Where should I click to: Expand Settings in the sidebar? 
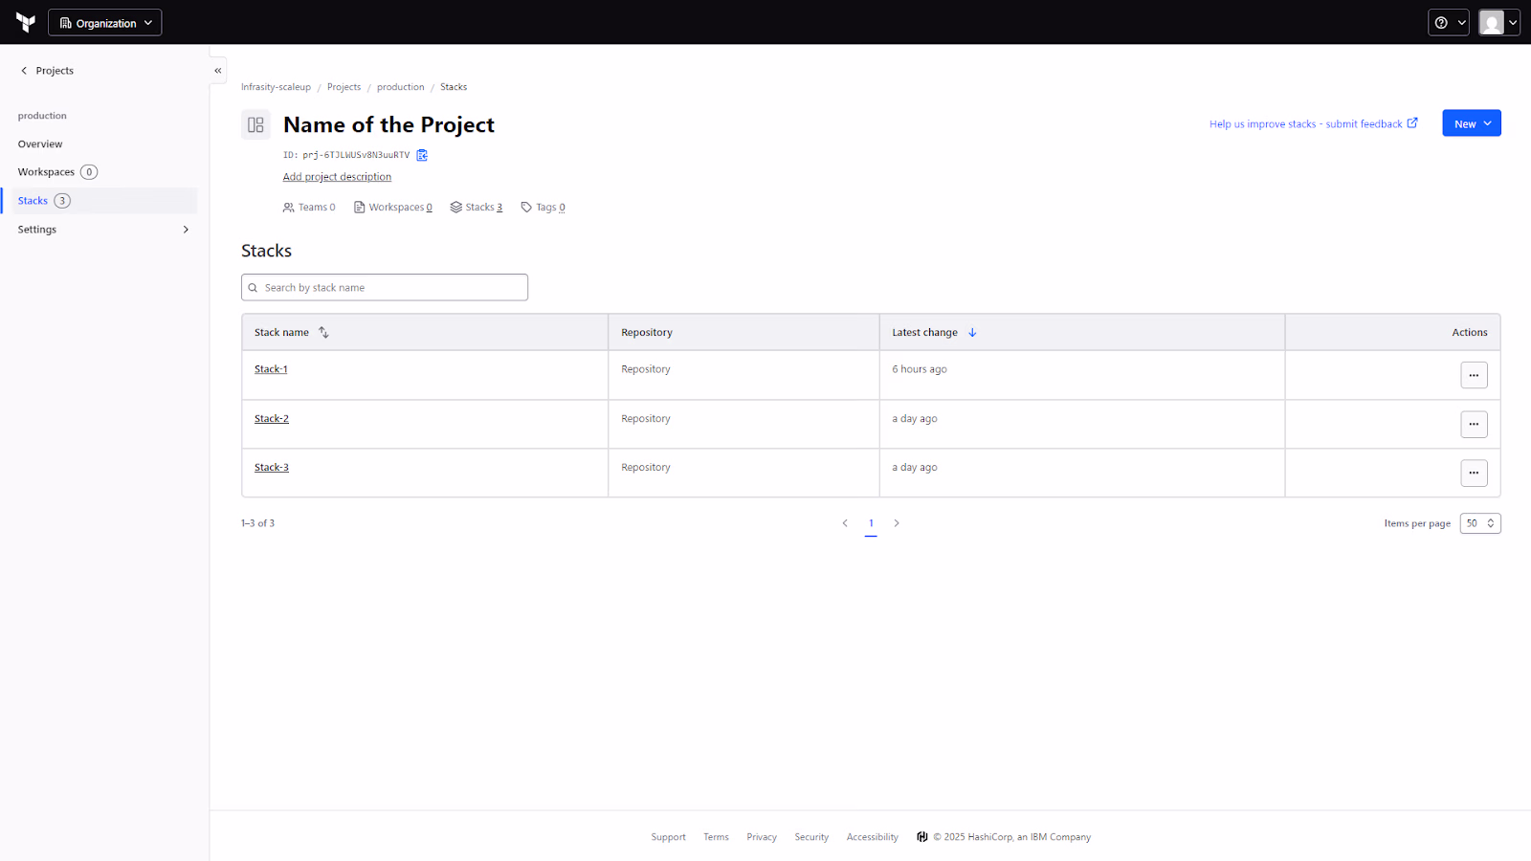tap(103, 230)
